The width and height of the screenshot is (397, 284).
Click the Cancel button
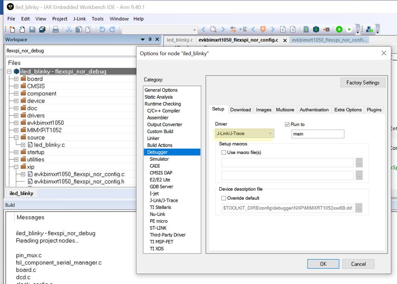pyautogui.click(x=358, y=264)
